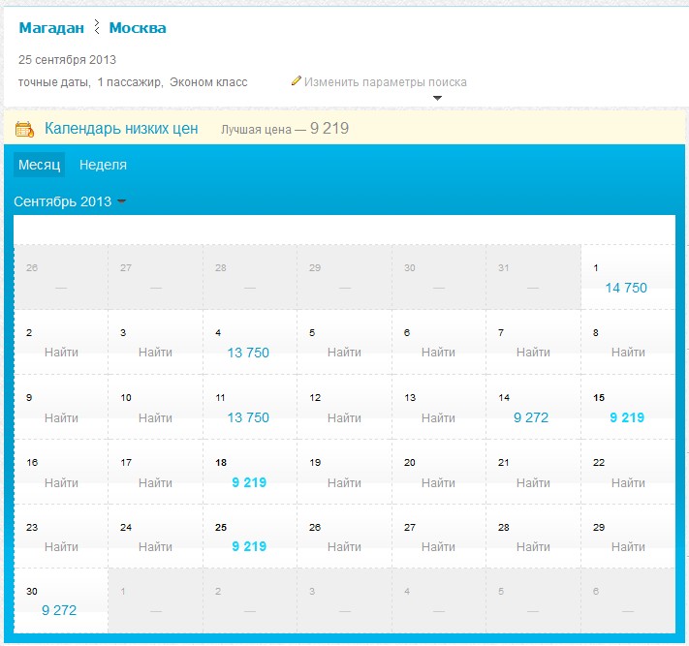Choose the 9 272 fare on September 14
This screenshot has height=646, width=689.
(531, 417)
